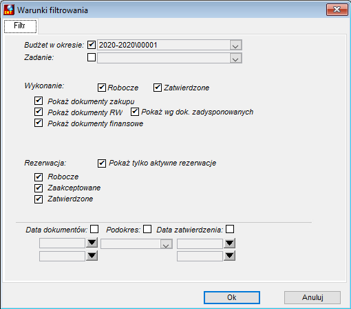Uncheck Pokaż dokumenty zakupu checkbox

tap(39, 101)
